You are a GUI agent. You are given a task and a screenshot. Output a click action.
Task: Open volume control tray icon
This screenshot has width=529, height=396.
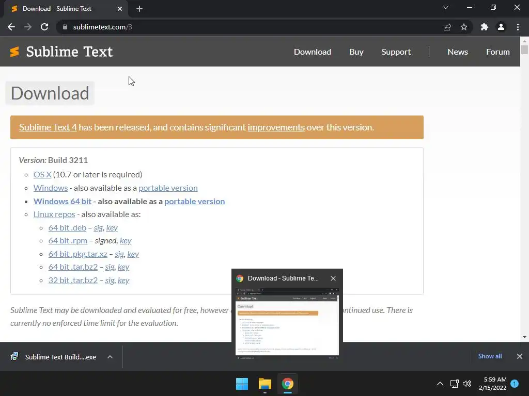467,384
